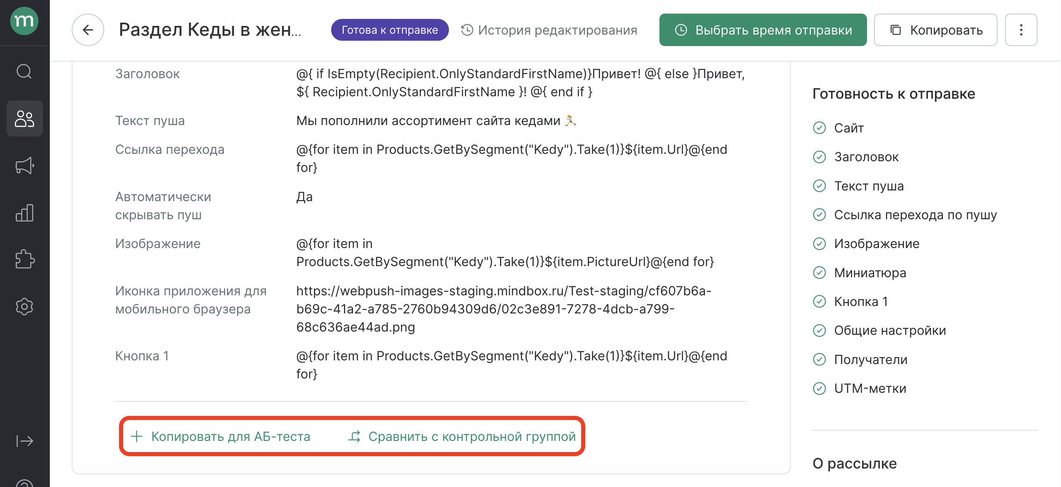Click the 'Автоматически скрывать пуш' label
The width and height of the screenshot is (1061, 487).
163,206
